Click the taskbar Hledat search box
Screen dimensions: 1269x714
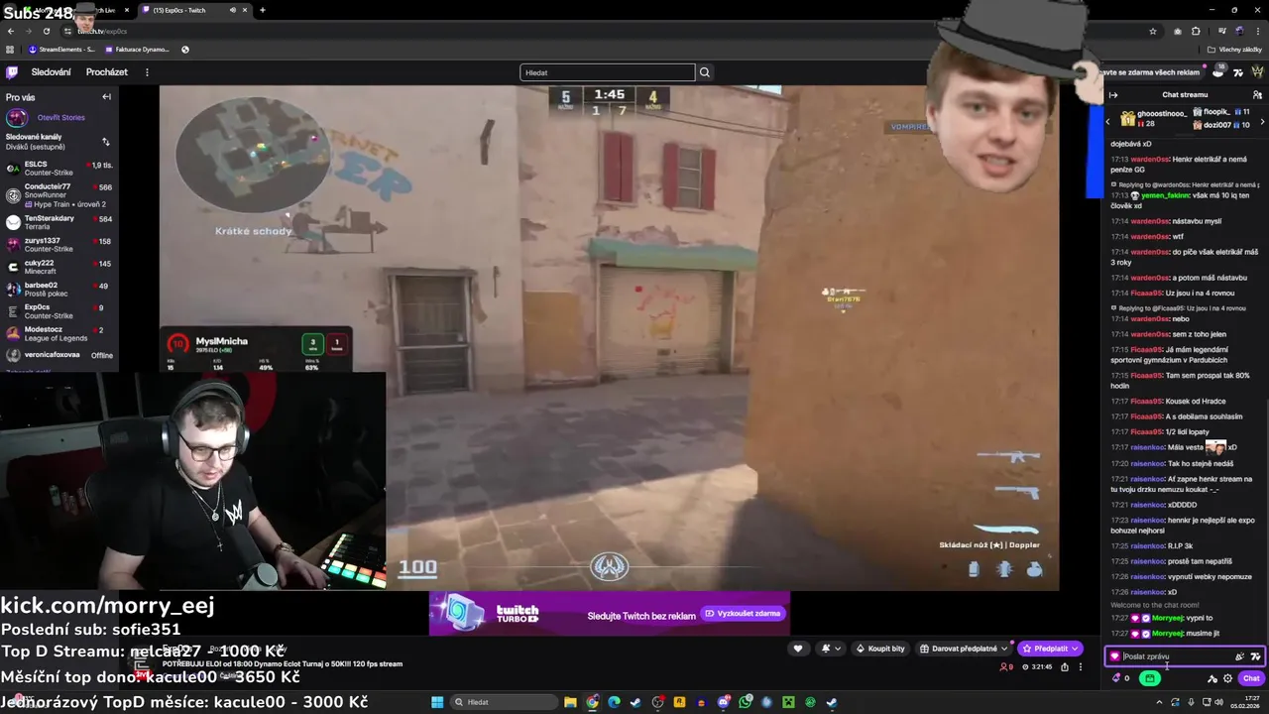pos(506,702)
